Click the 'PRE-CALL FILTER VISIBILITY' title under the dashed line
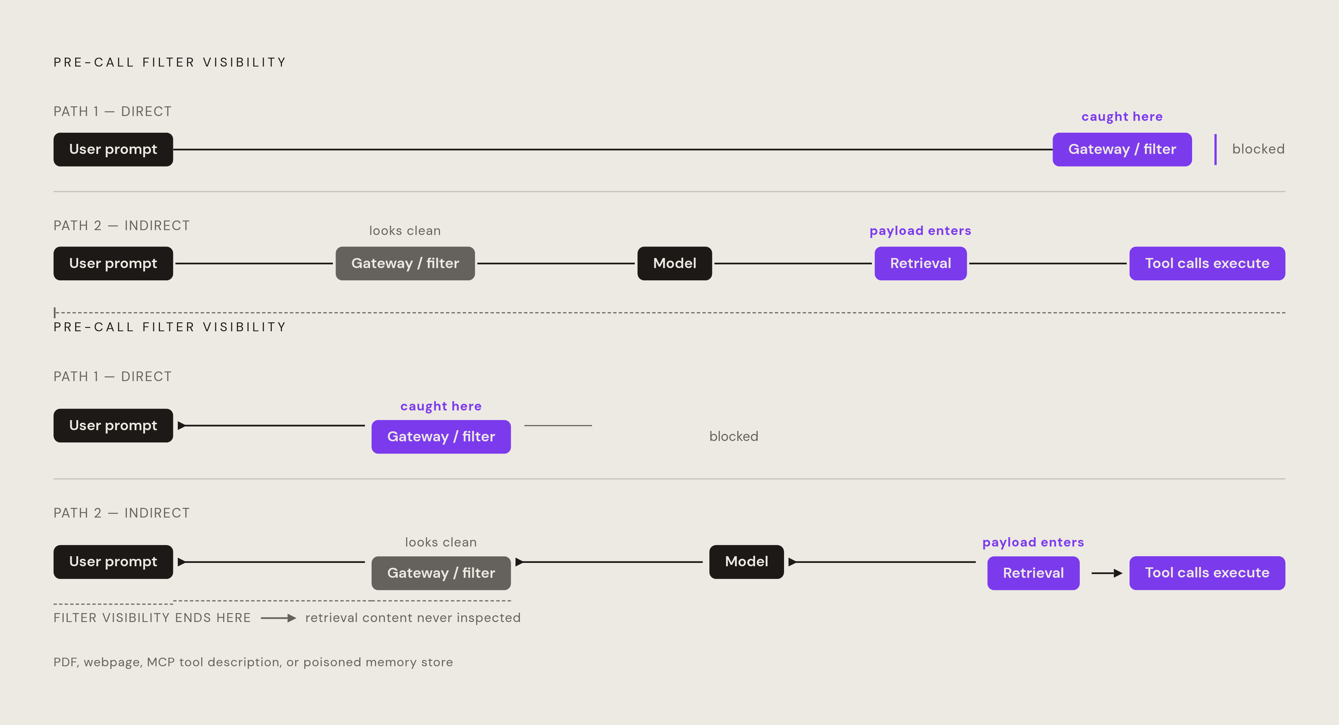1339x725 pixels. [x=170, y=327]
